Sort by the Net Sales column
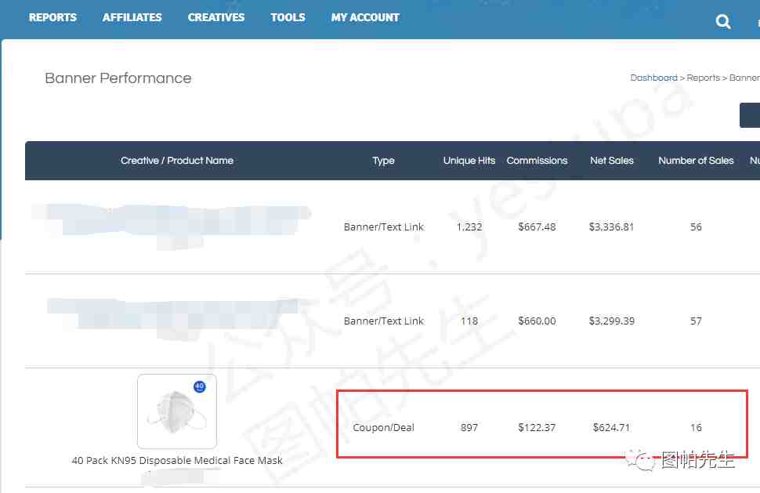 pos(612,161)
